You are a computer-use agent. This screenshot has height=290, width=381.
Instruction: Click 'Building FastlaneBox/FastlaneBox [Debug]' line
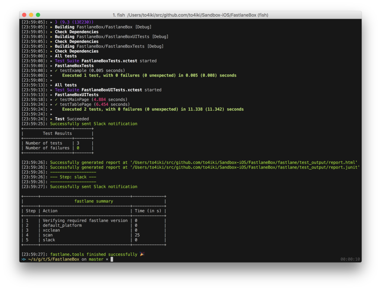pos(103,27)
